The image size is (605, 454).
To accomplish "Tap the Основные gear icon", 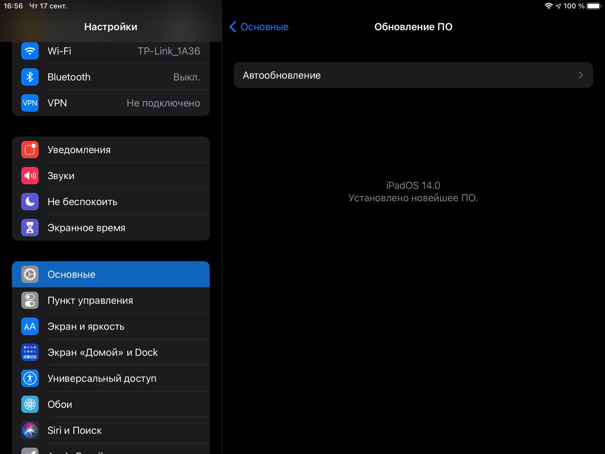I will tap(30, 274).
